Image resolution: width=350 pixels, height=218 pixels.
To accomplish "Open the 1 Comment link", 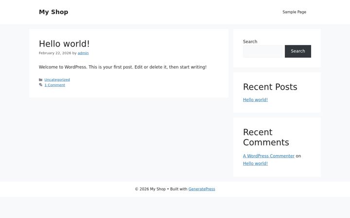I will [x=54, y=85].
